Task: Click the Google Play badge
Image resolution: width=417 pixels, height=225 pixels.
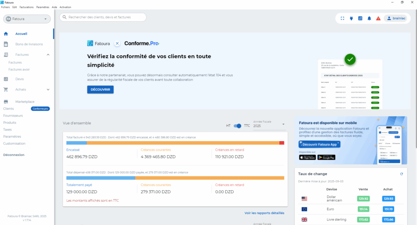Action: 326,157
